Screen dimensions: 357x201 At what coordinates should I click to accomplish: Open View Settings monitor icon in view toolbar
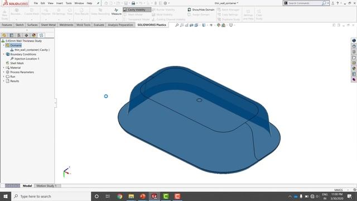pyautogui.click(x=231, y=25)
